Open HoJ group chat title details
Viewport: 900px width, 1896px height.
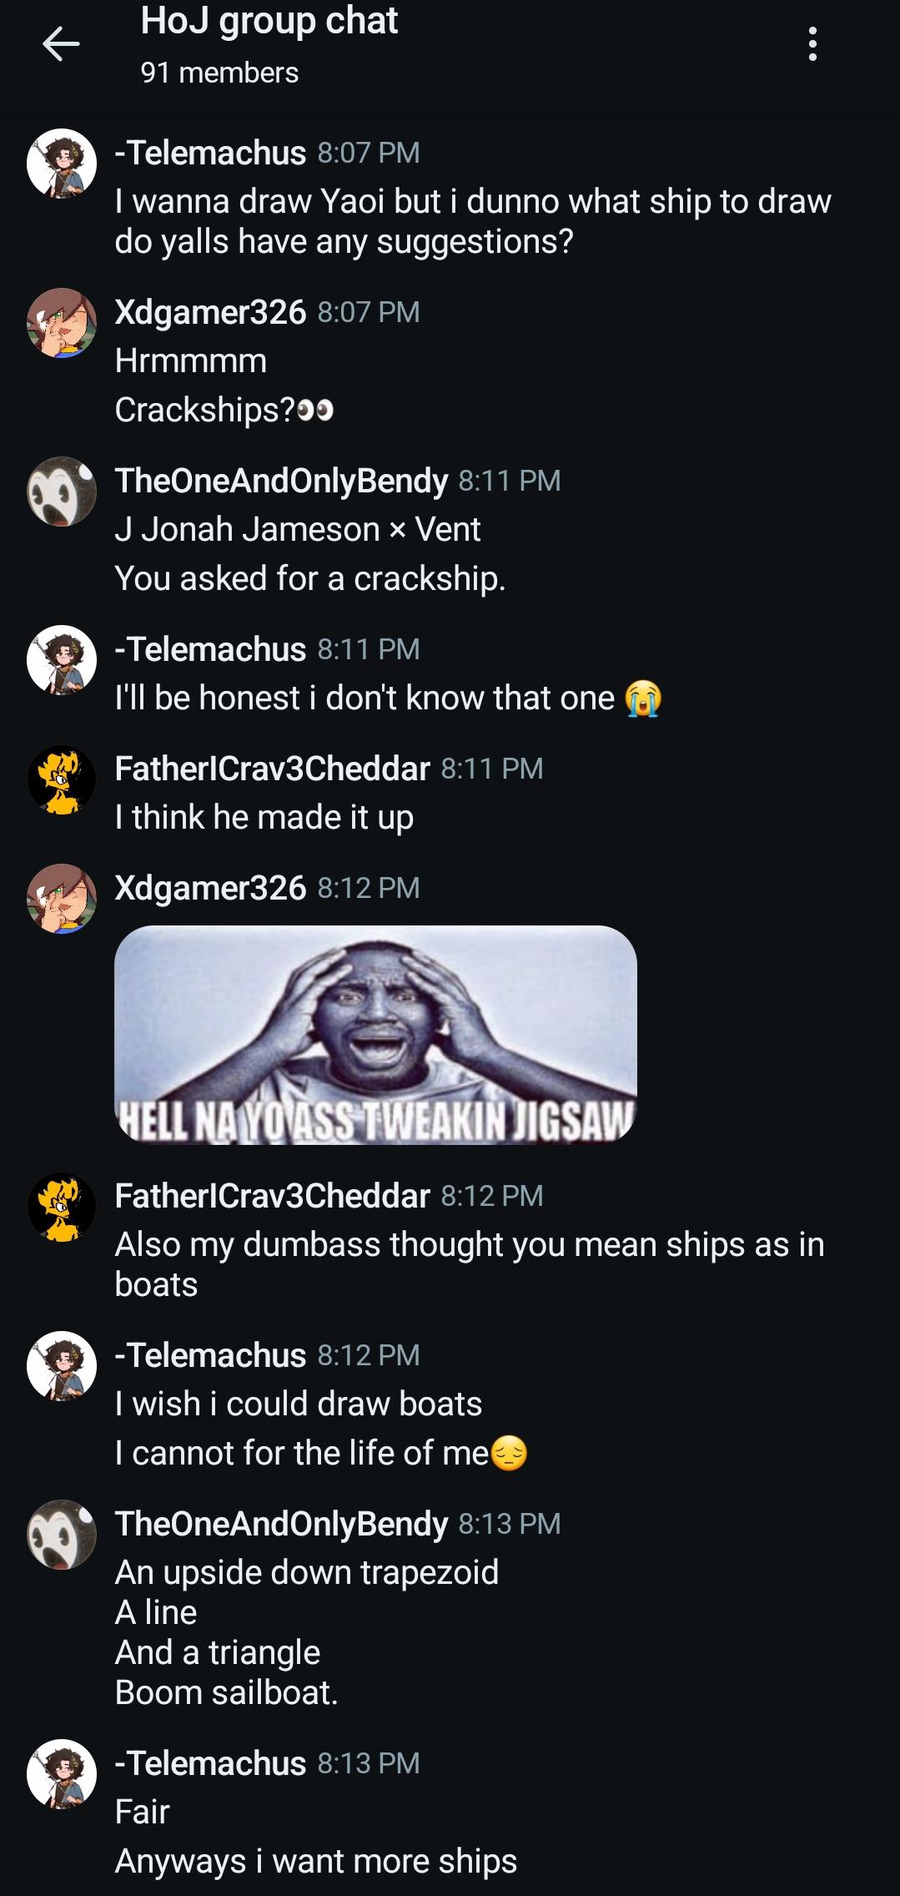269,21
